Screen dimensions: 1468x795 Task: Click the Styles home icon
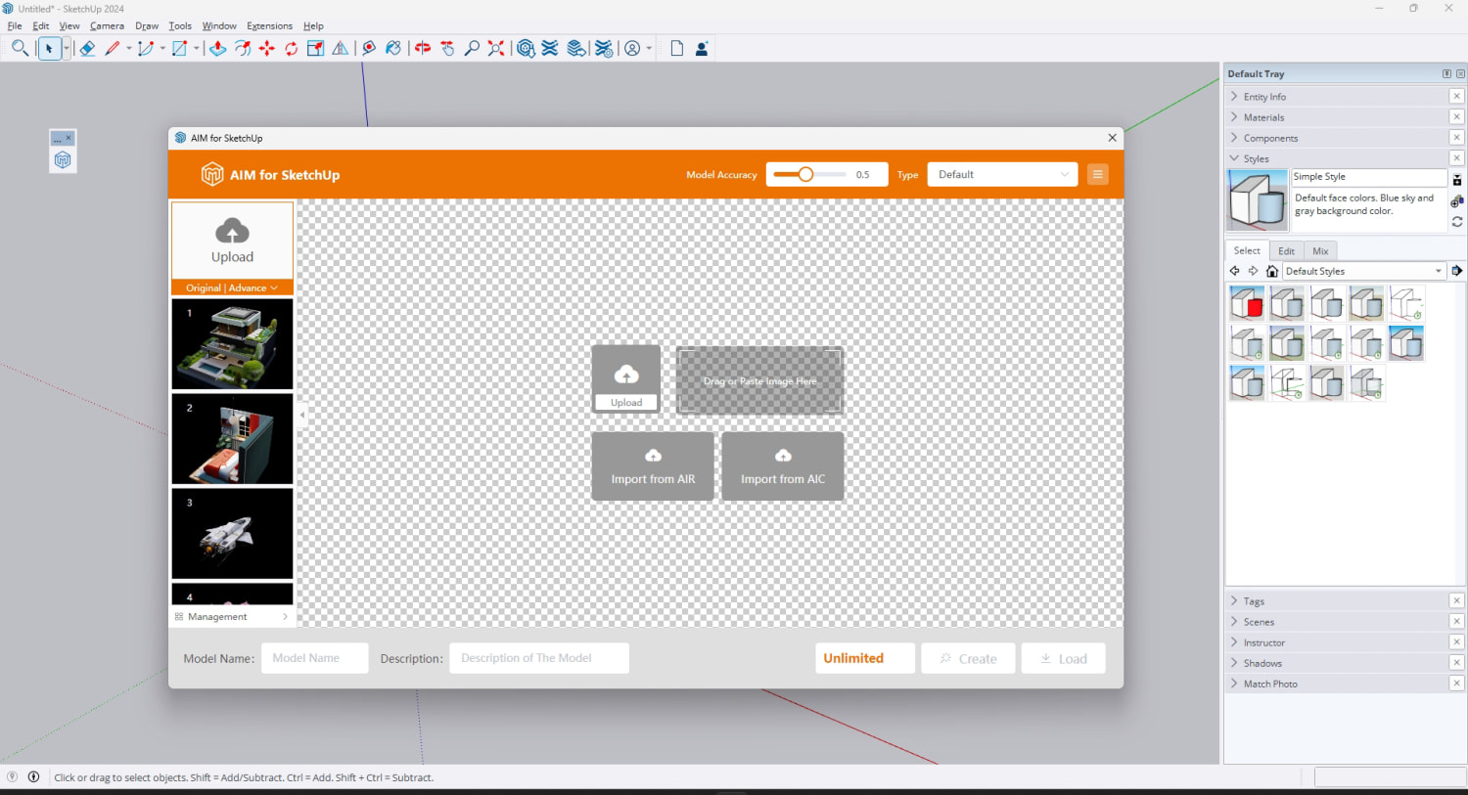pyautogui.click(x=1272, y=271)
